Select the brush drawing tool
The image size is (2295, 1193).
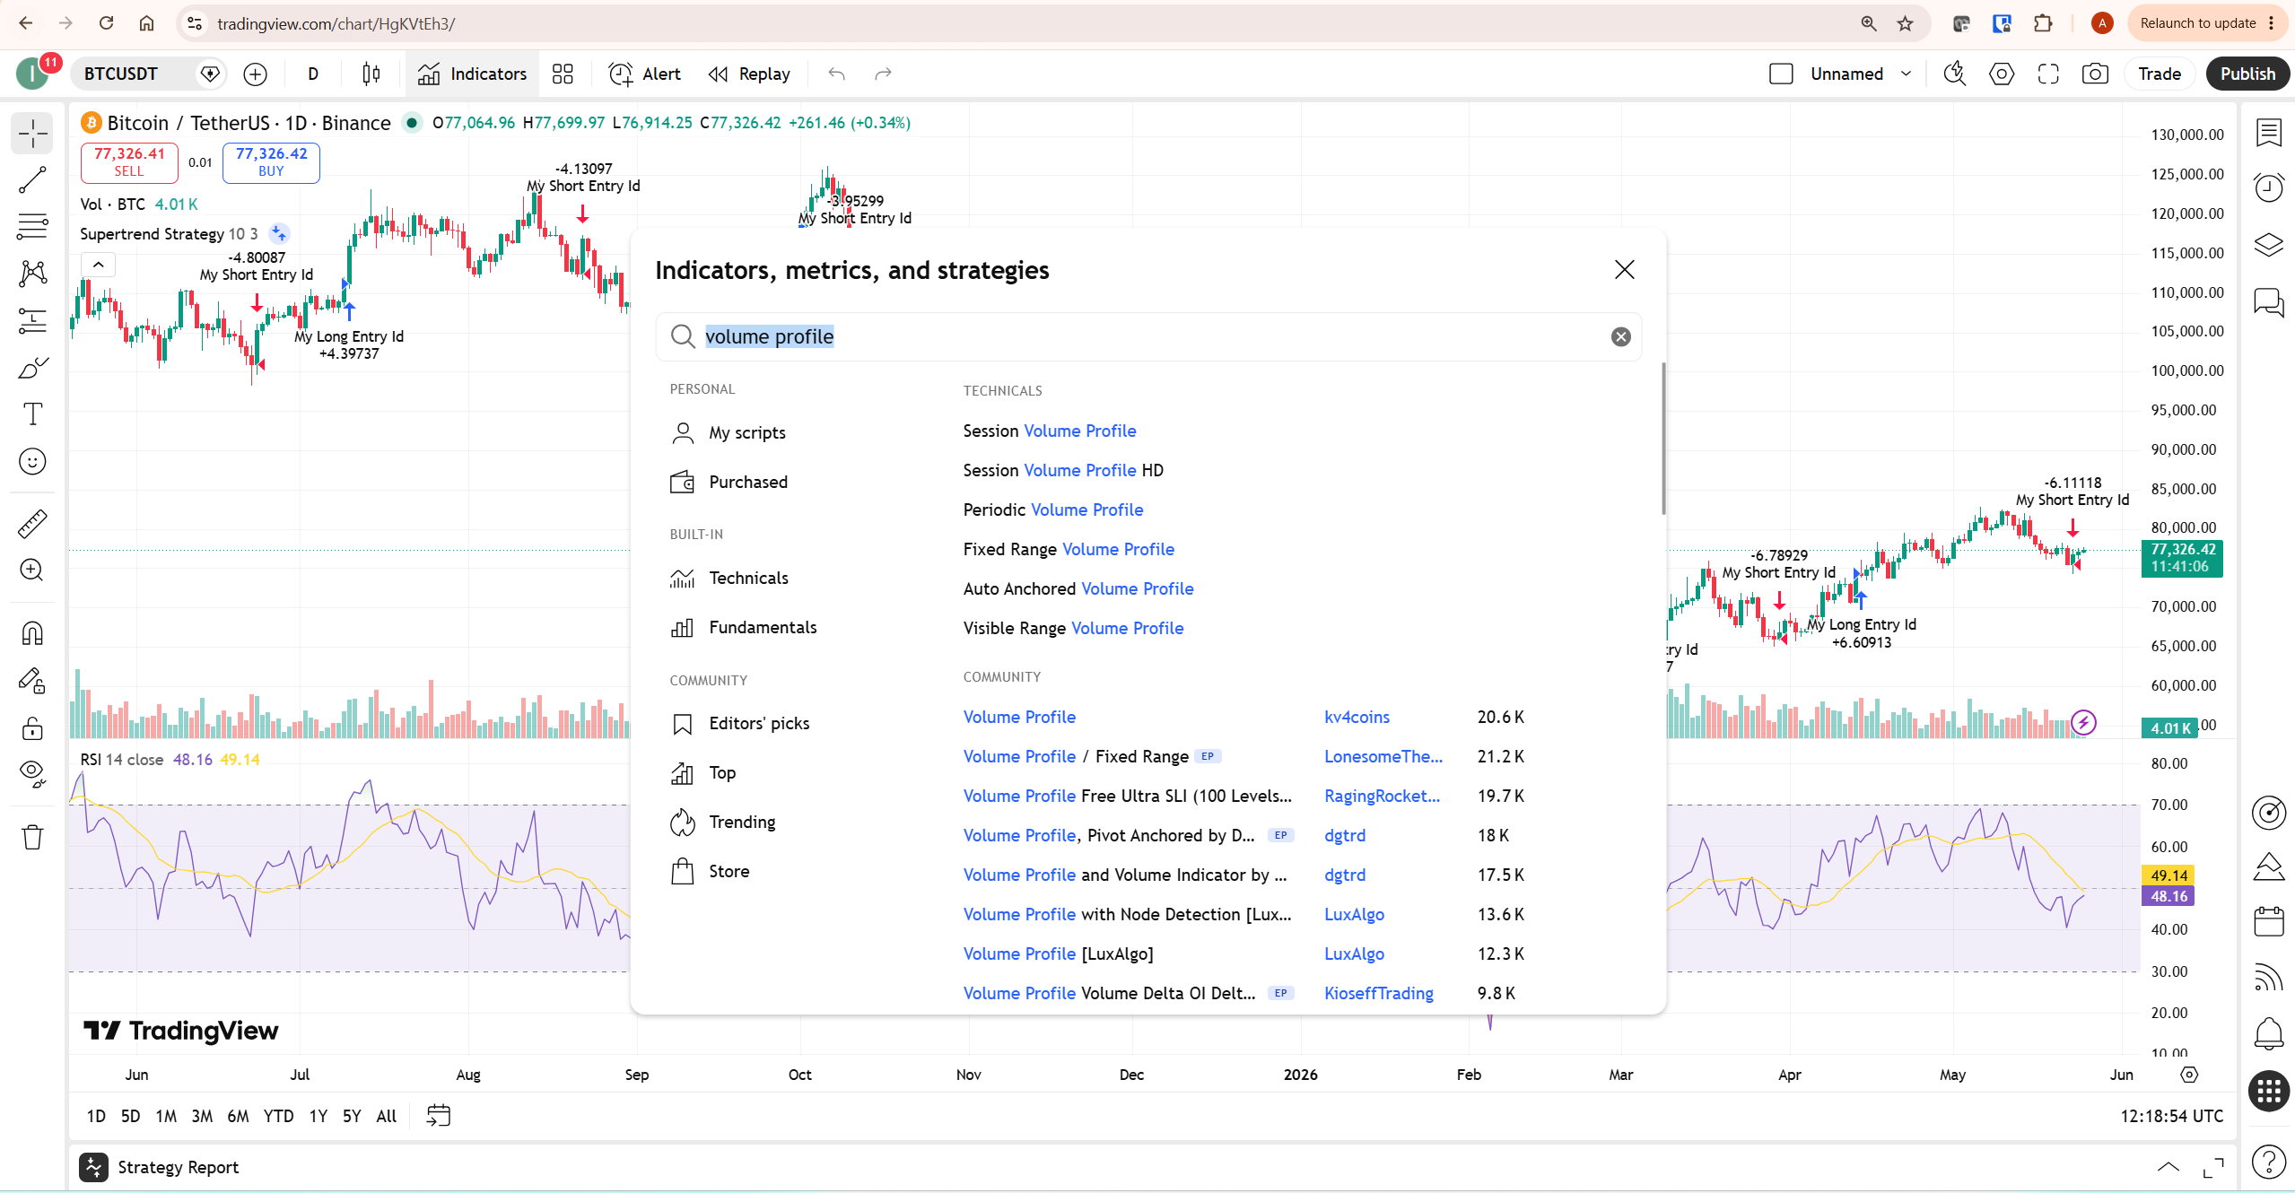[32, 368]
